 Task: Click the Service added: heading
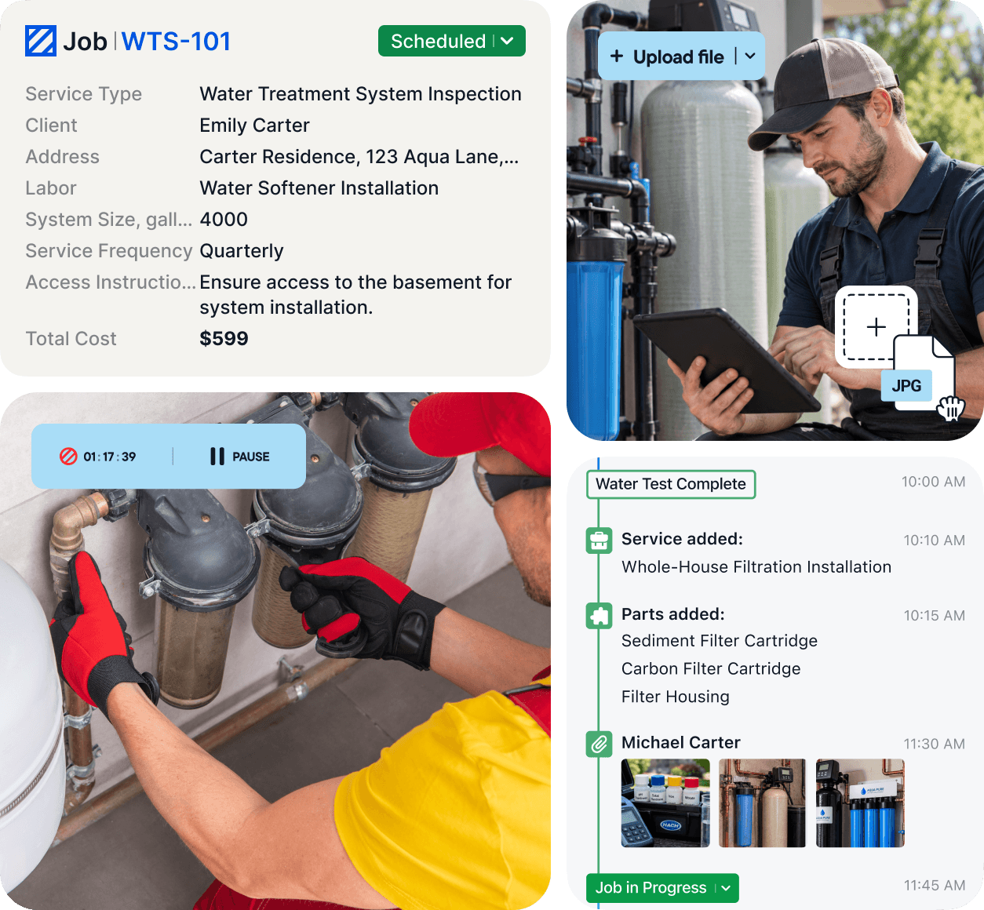682,539
